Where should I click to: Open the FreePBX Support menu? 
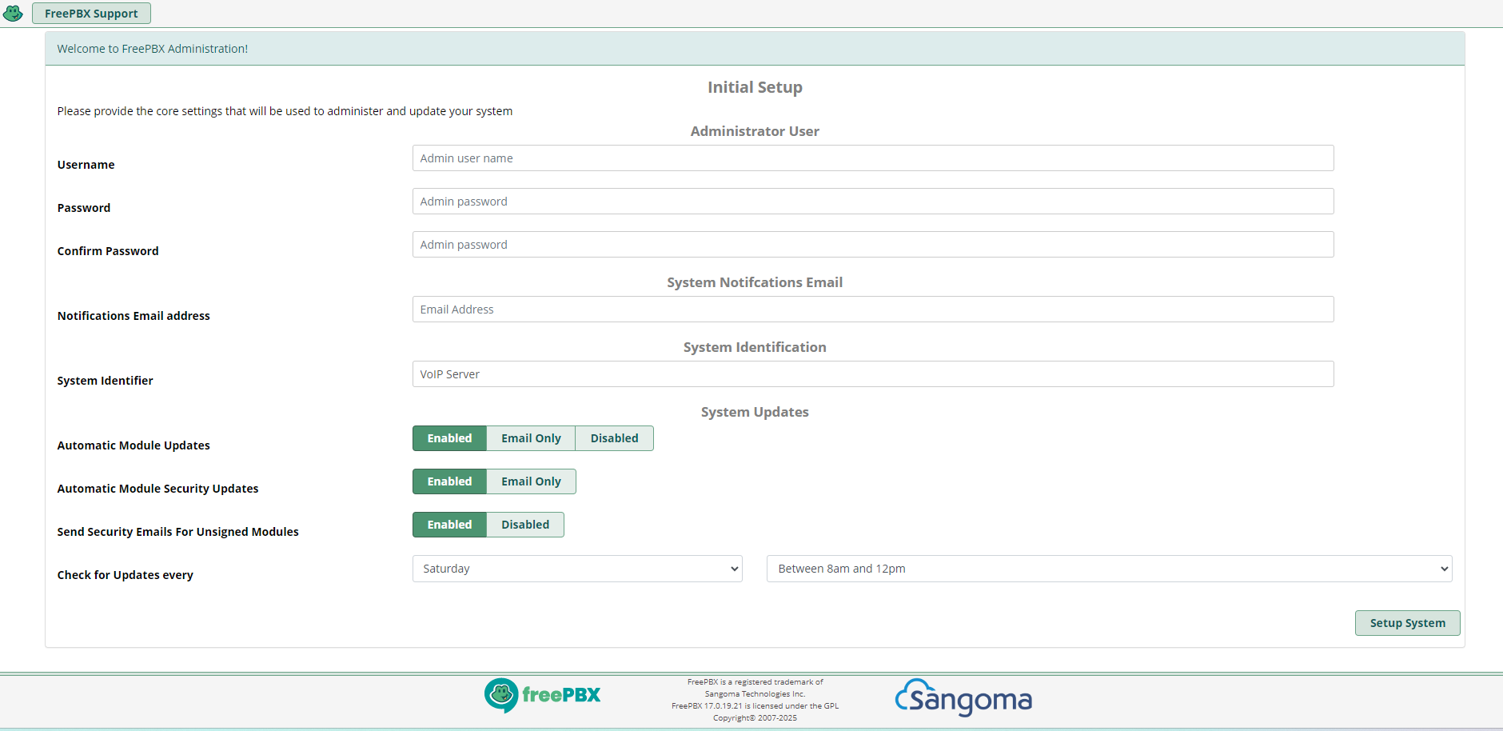coord(91,14)
